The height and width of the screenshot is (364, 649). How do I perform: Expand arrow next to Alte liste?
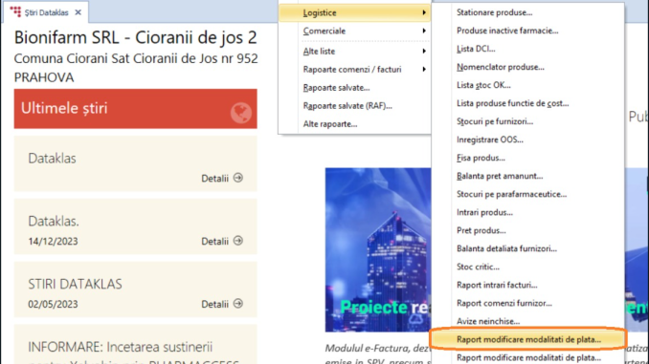[424, 52]
